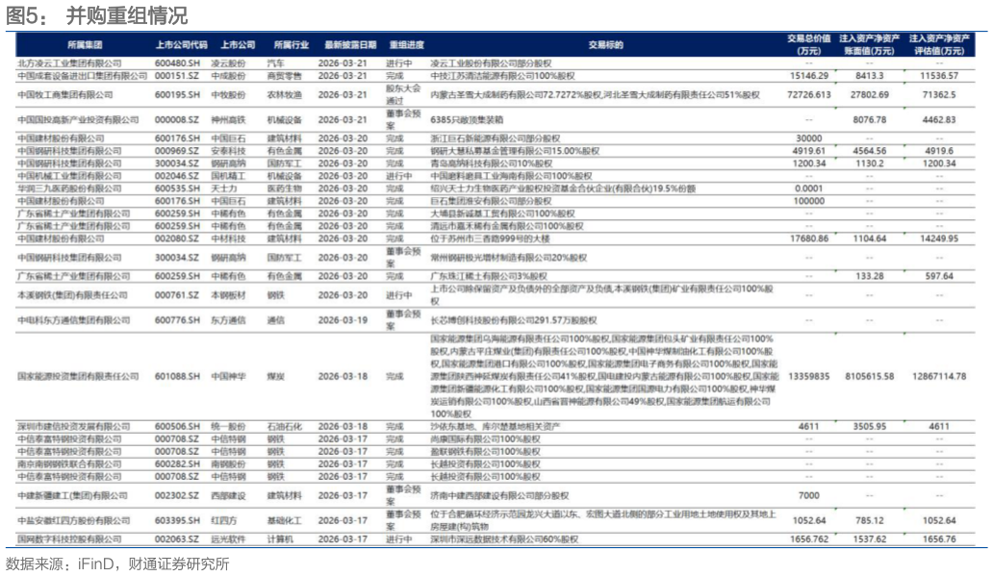Click the value 4462.83
This screenshot has width=993, height=576.
939,119
